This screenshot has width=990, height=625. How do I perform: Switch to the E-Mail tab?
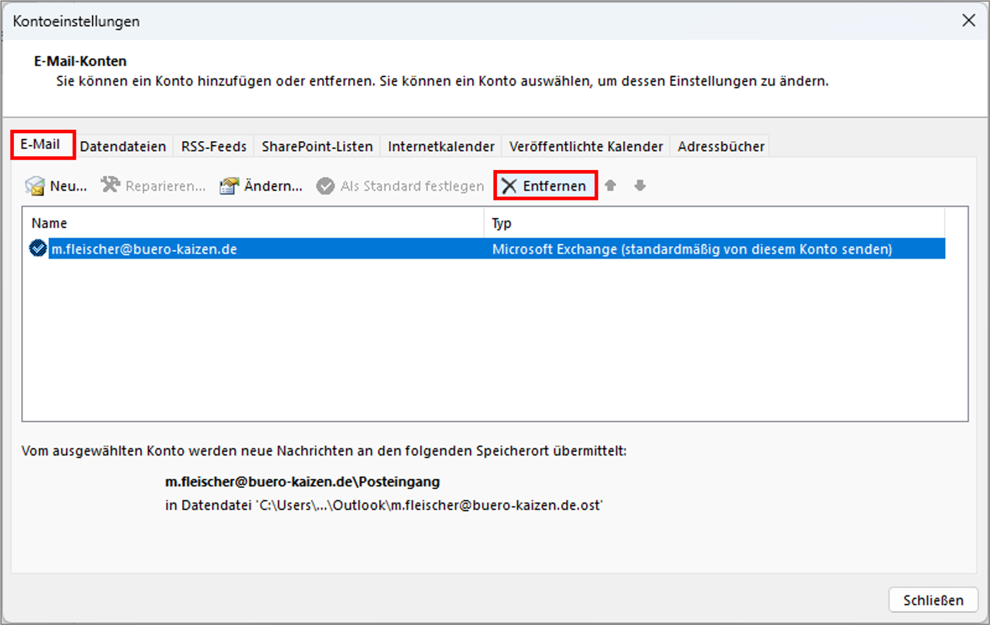click(x=41, y=144)
